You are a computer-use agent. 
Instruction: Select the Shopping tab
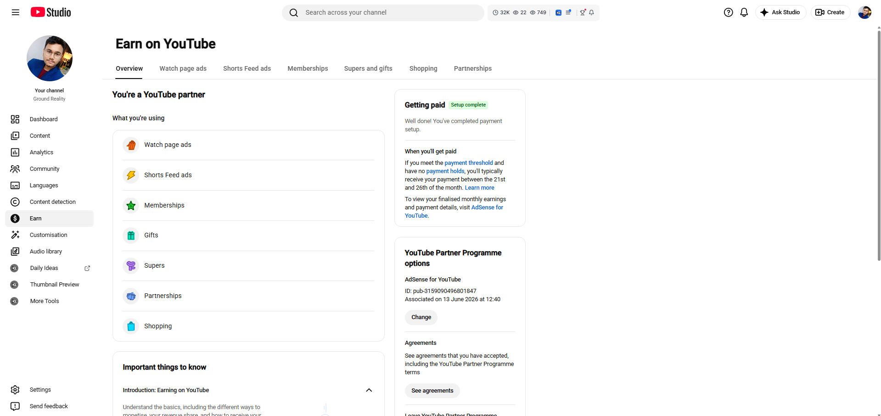point(423,68)
